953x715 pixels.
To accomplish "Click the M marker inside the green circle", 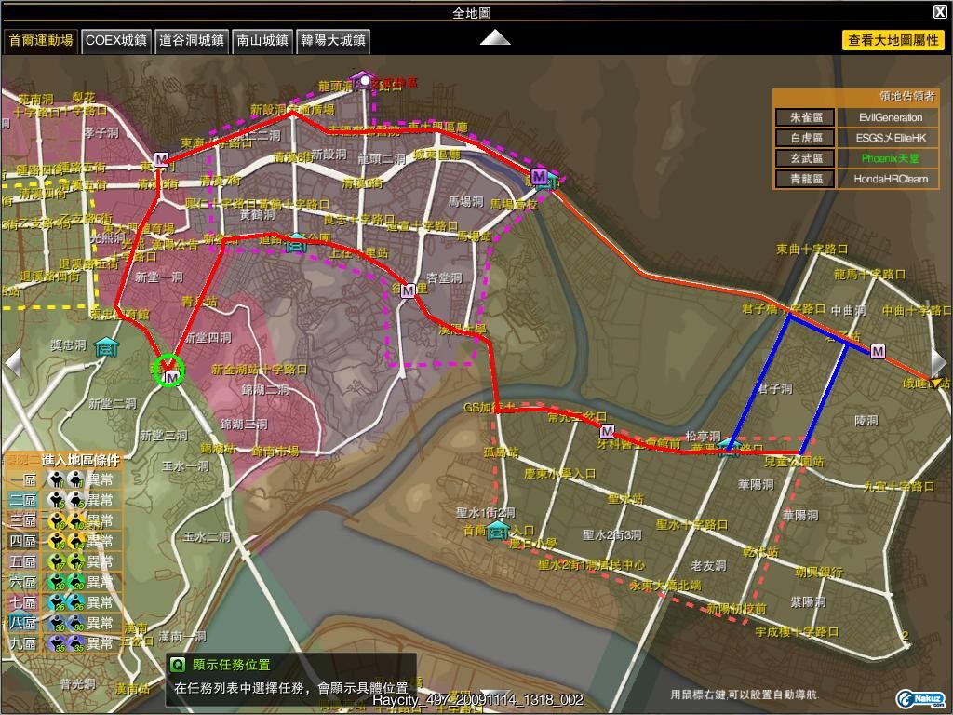I will (x=172, y=377).
